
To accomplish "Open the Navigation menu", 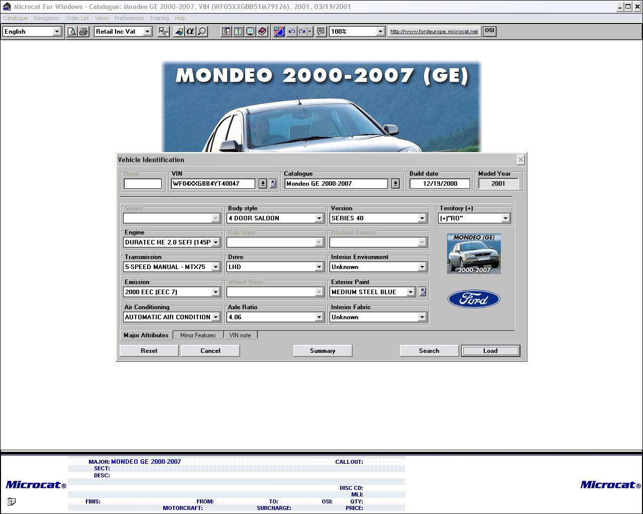I will pos(46,18).
